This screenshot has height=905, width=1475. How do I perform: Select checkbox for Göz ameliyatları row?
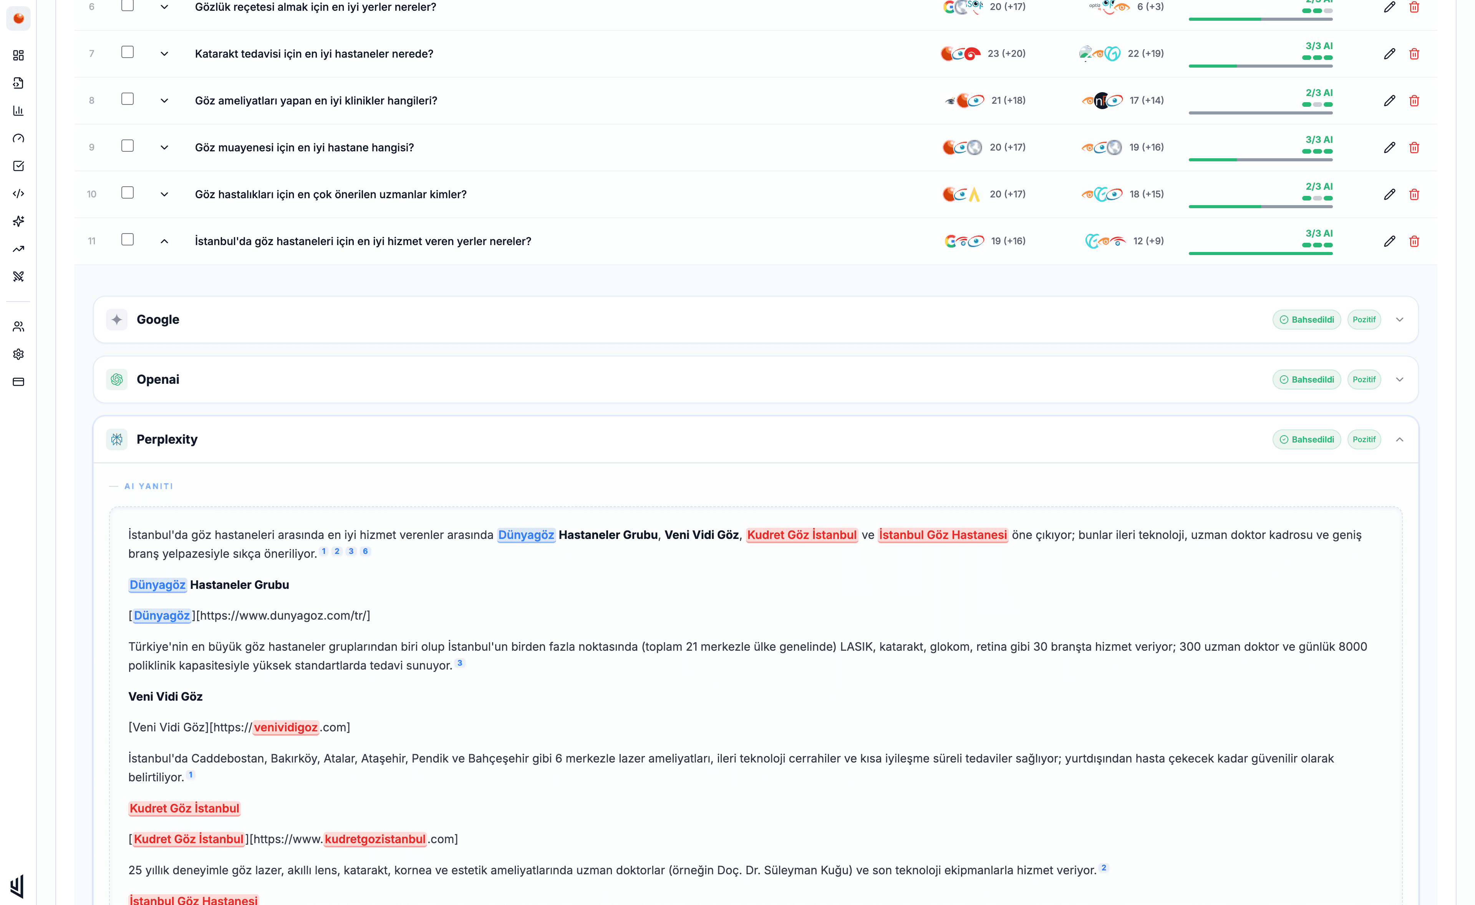128,99
